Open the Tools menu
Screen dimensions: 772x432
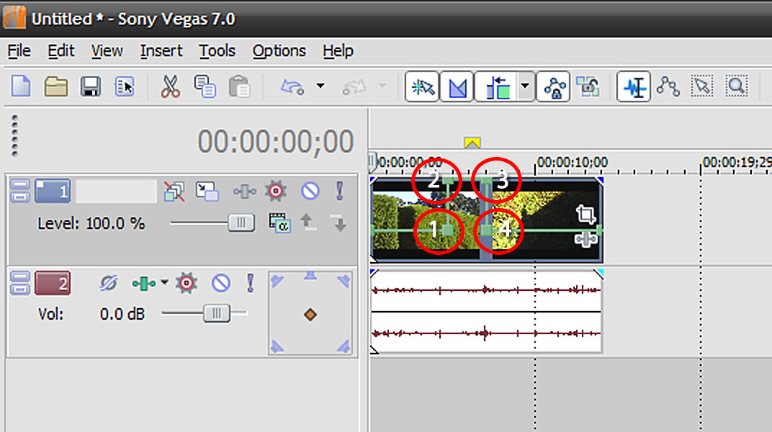coord(217,50)
